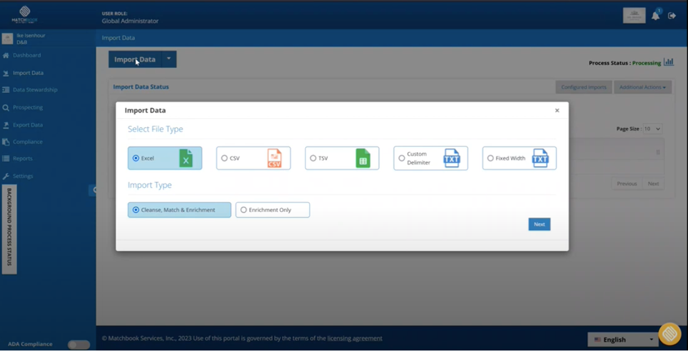Select the TSV file type radio button
The width and height of the screenshot is (688, 353).
(313, 158)
